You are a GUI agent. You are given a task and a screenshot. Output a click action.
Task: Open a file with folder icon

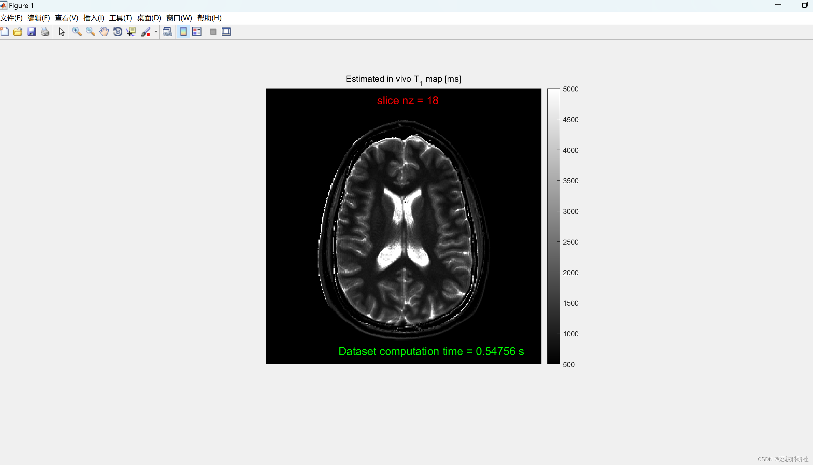click(18, 32)
